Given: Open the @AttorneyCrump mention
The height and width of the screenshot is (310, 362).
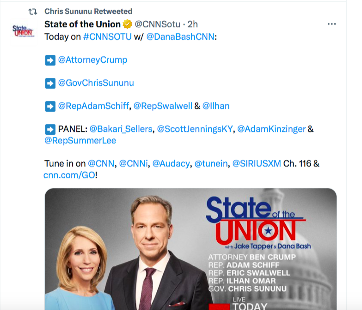Looking at the screenshot, I should click(92, 60).
